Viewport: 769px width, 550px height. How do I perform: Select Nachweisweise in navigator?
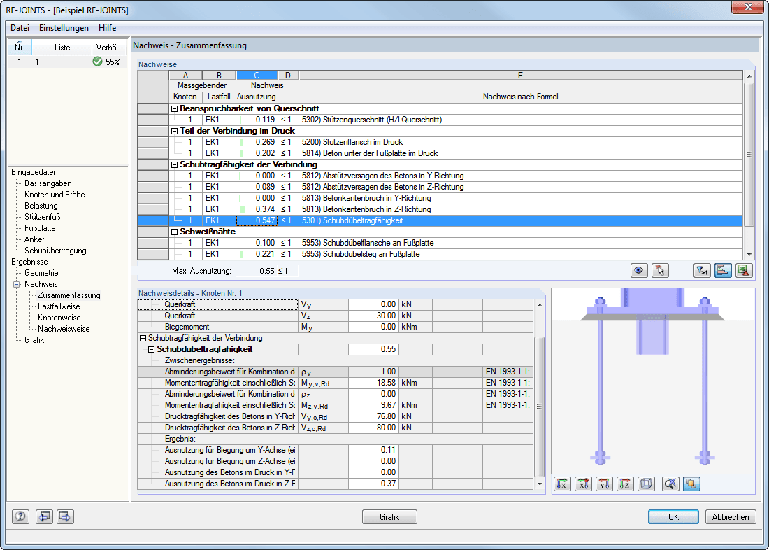pyautogui.click(x=64, y=329)
